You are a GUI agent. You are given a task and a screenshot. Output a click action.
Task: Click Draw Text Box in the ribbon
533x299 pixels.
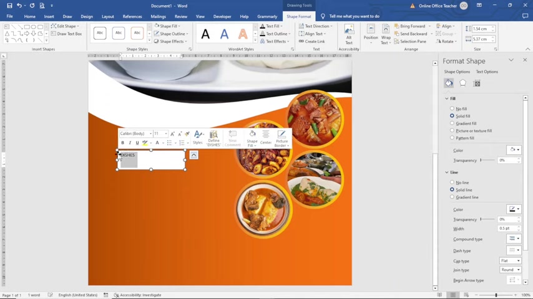coord(67,34)
